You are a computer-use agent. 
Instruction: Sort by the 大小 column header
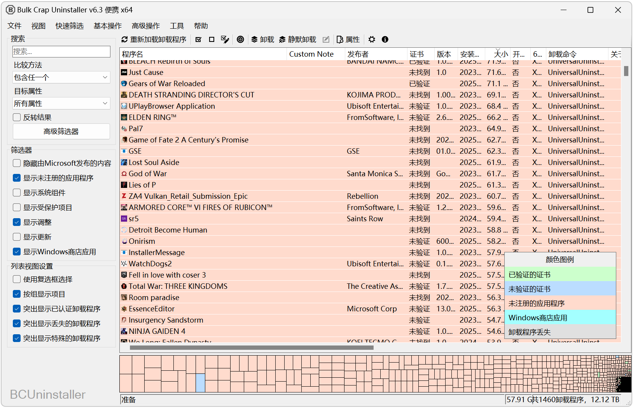click(x=497, y=54)
